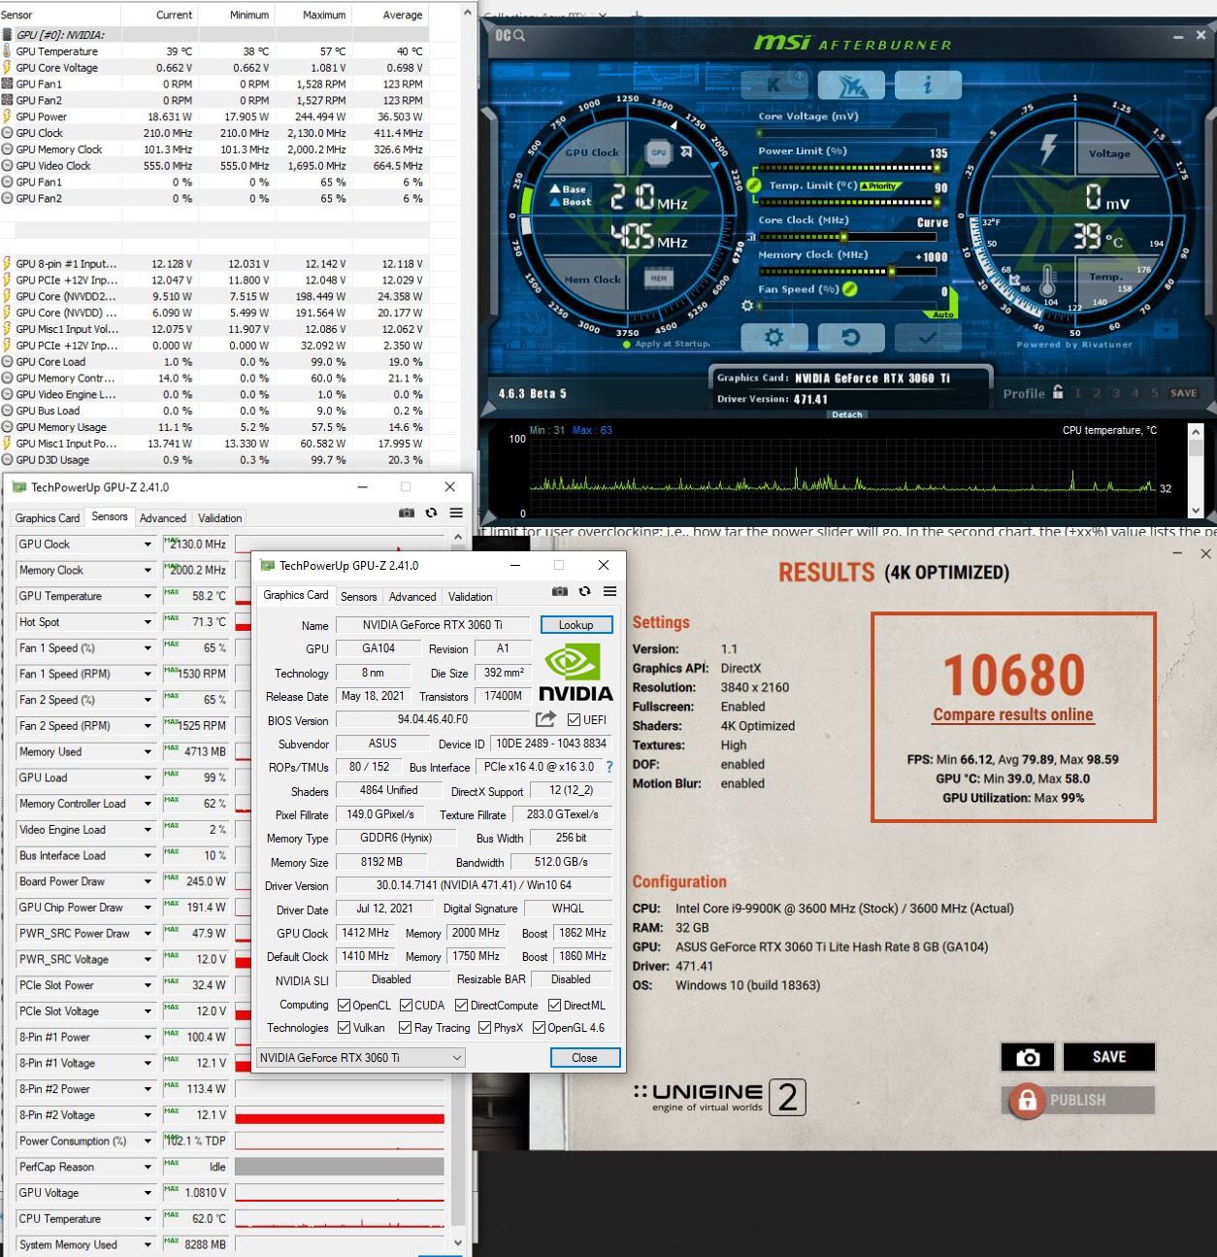Viewport: 1217px width, 1257px height.
Task: Open Validation tab in GPU-Z Sensors window
Action: [220, 518]
